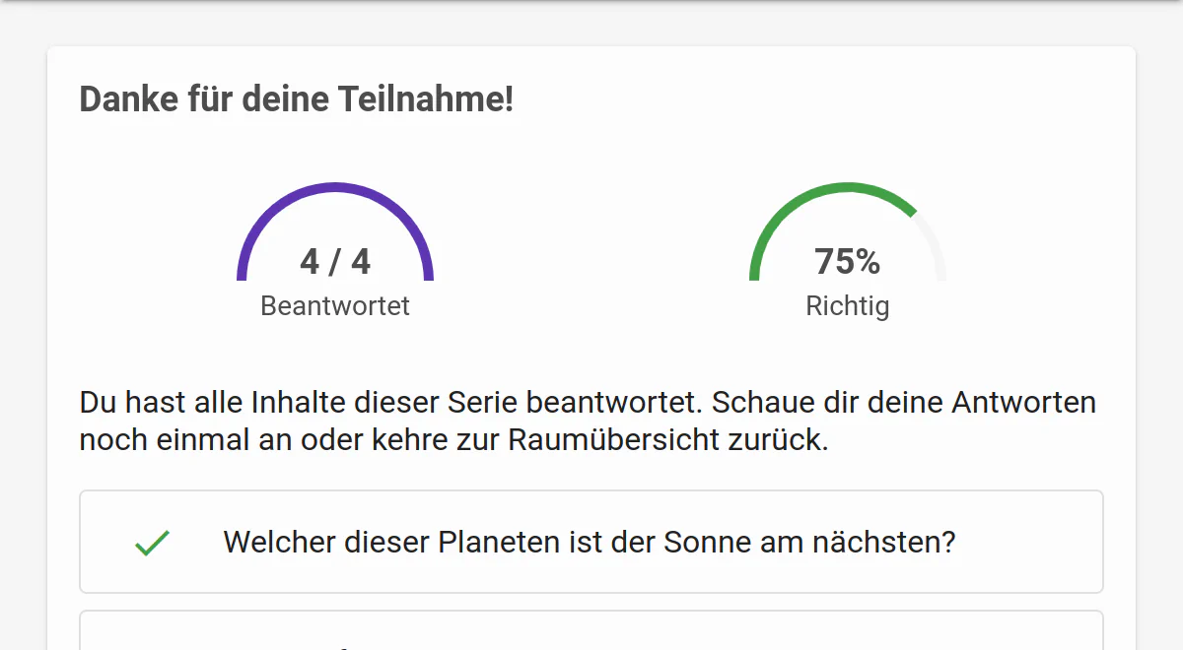Image resolution: width=1183 pixels, height=650 pixels.
Task: Click the empty card space between both gauges
Action: (x=591, y=246)
